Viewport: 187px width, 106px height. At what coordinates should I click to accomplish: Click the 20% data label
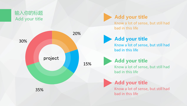(77, 33)
